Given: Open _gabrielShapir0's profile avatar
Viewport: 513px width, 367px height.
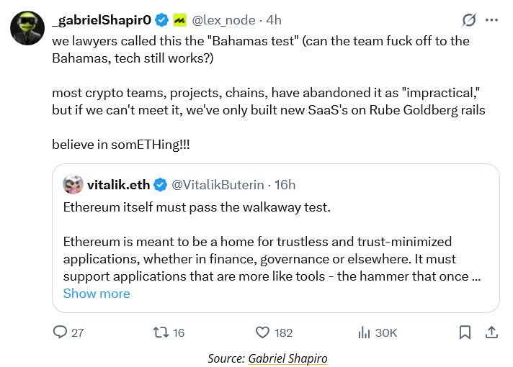Looking at the screenshot, I should (25, 27).
